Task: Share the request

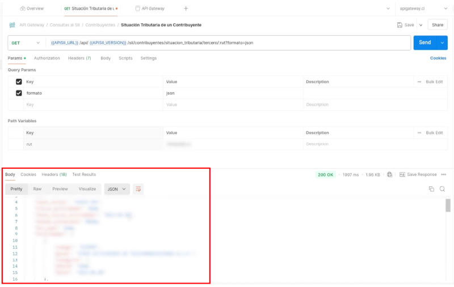Action: [x=438, y=25]
